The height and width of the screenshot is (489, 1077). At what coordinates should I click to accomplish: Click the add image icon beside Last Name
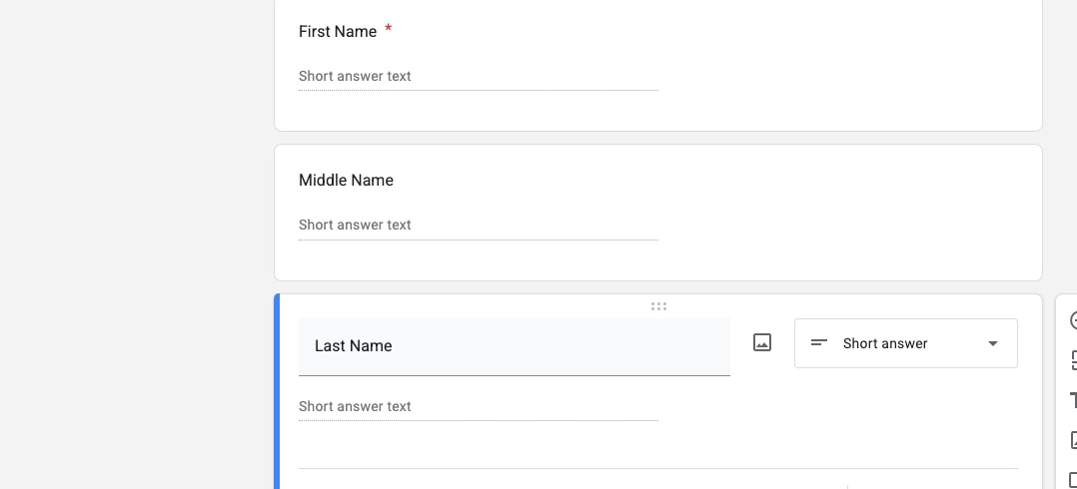click(x=761, y=343)
